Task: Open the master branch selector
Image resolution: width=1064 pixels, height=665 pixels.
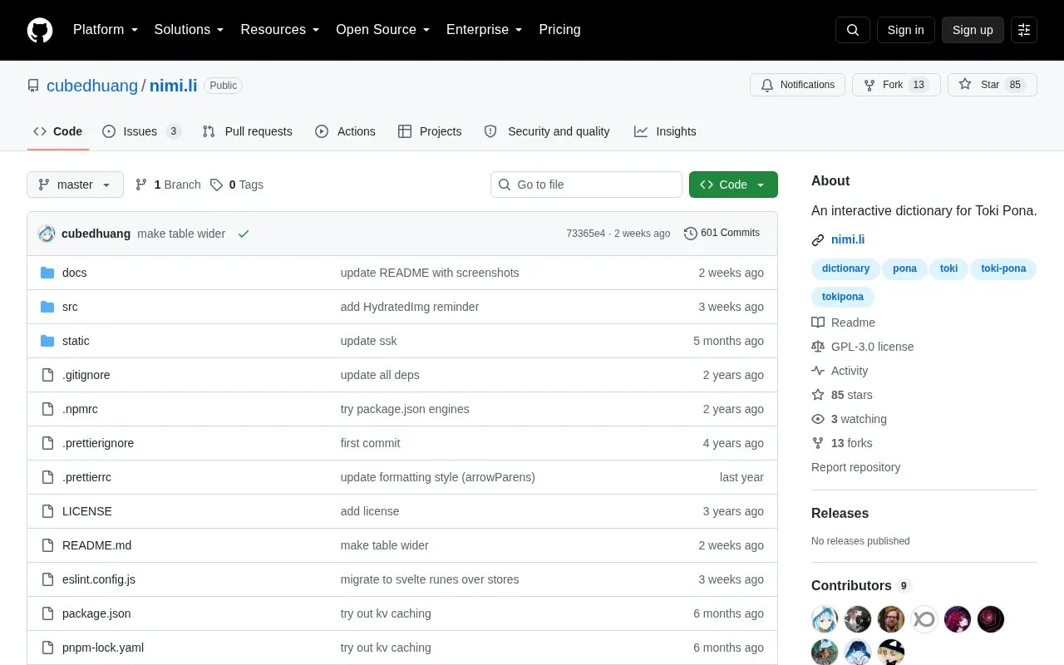Action: tap(75, 185)
